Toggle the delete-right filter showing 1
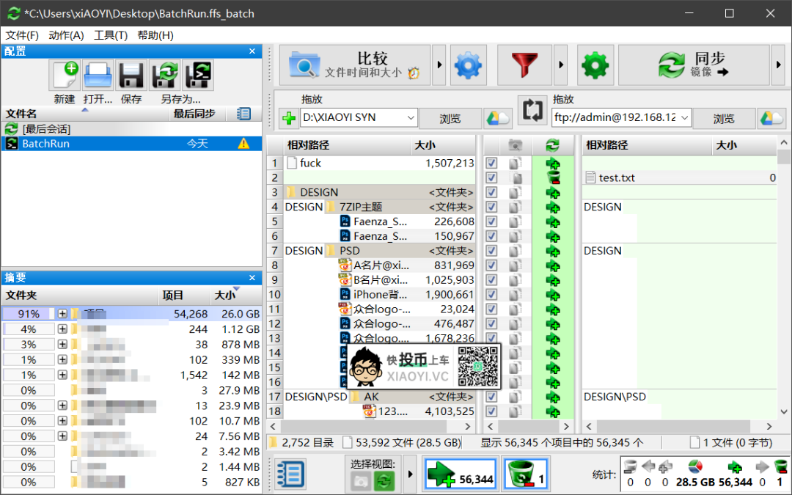This screenshot has width=792, height=495. [x=526, y=474]
